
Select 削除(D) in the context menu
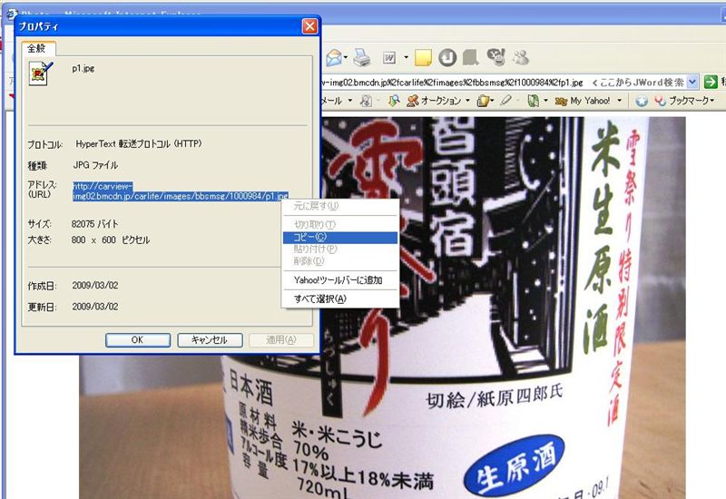click(x=339, y=261)
